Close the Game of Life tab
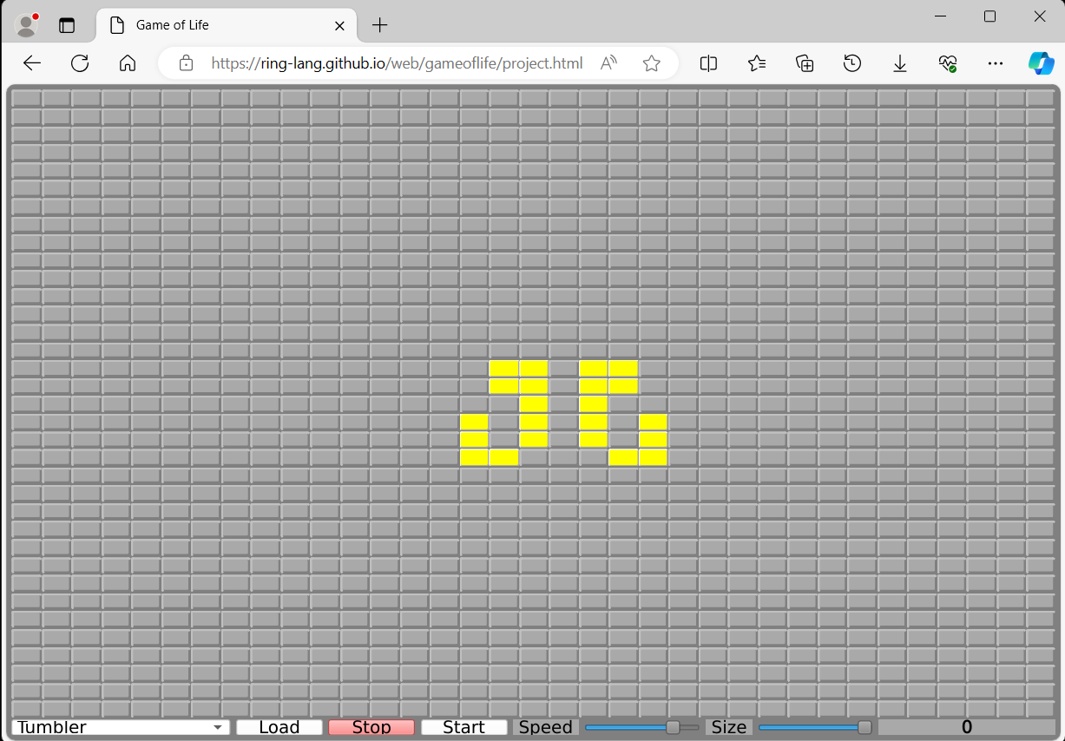1065x741 pixels. tap(340, 25)
